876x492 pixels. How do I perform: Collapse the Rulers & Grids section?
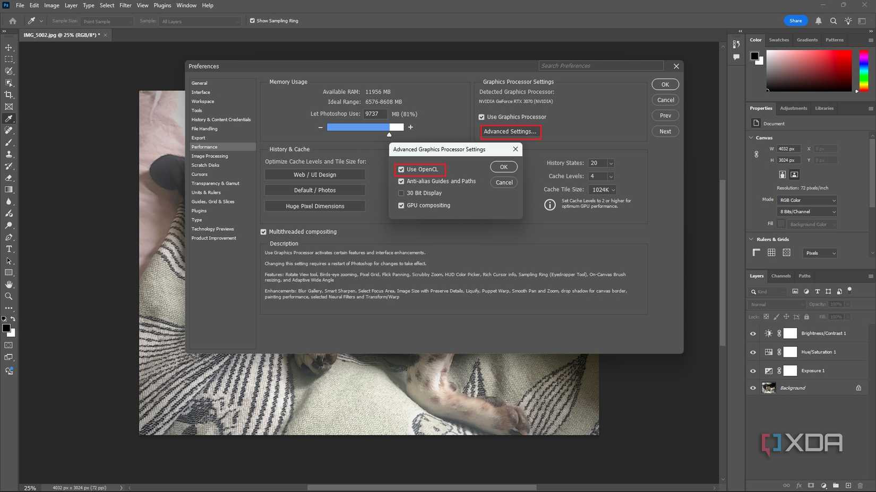pos(750,239)
